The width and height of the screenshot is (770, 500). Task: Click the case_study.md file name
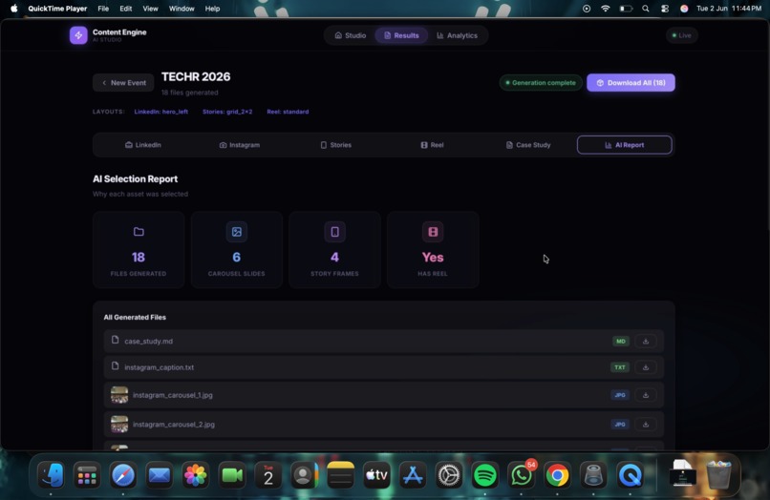(148, 341)
